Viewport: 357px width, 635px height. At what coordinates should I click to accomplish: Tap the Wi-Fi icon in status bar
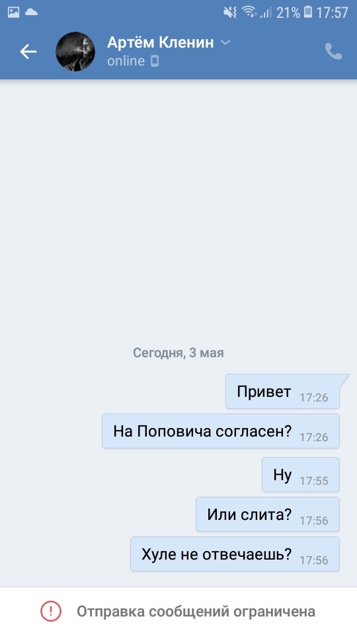249,12
